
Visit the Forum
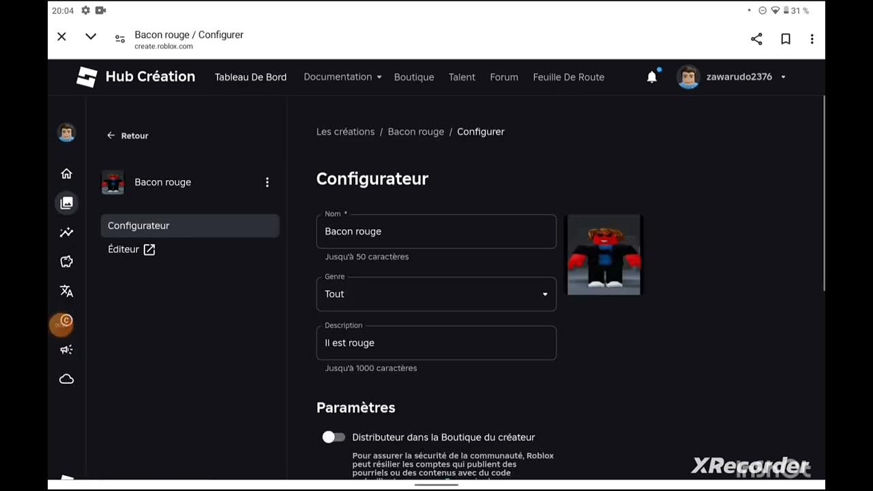coord(504,77)
